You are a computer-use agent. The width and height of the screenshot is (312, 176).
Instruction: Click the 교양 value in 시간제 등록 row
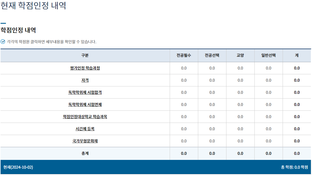click(240, 129)
